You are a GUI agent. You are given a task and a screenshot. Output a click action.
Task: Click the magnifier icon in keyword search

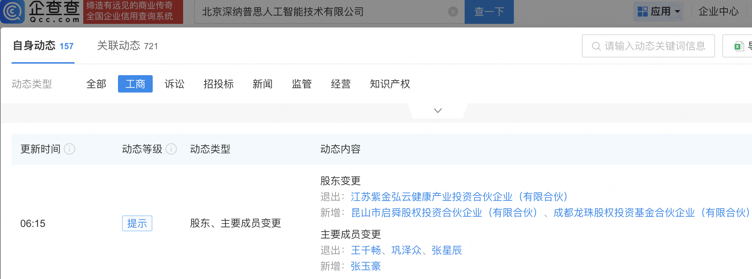click(x=596, y=46)
